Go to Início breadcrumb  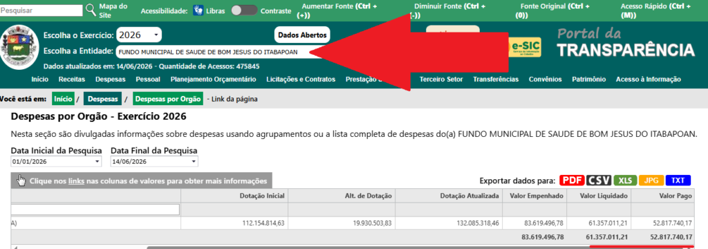coord(63,99)
